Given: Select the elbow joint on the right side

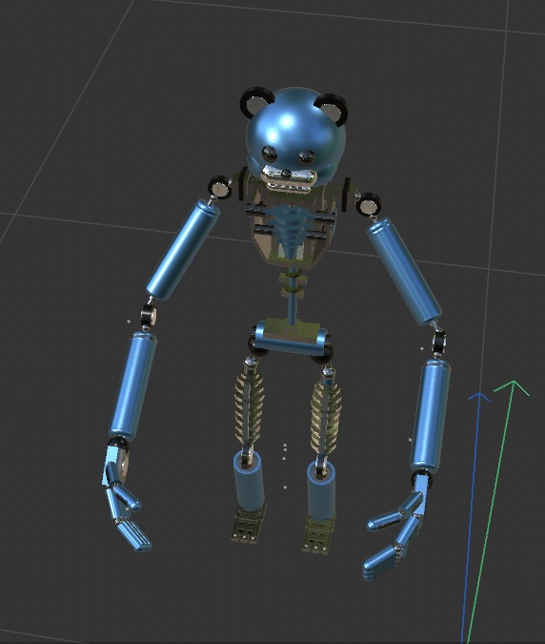Looking at the screenshot, I should (x=439, y=341).
